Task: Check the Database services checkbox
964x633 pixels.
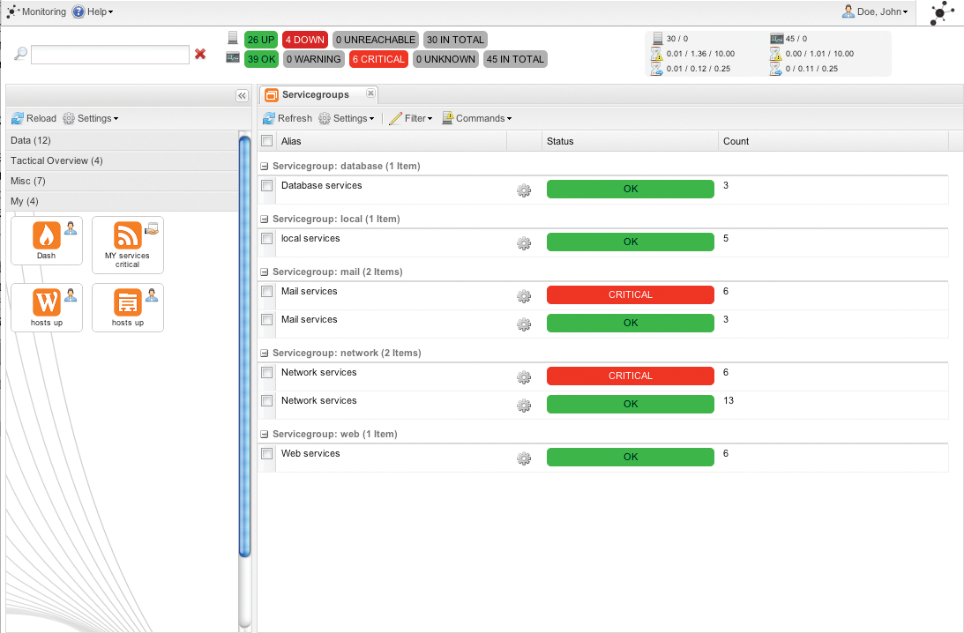Action: click(267, 186)
